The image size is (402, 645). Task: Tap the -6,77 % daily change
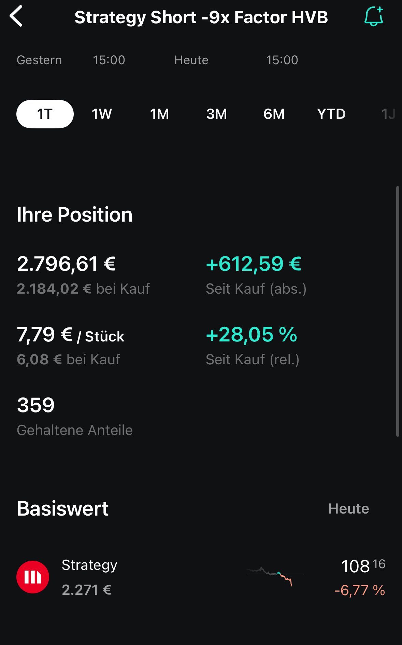point(360,590)
